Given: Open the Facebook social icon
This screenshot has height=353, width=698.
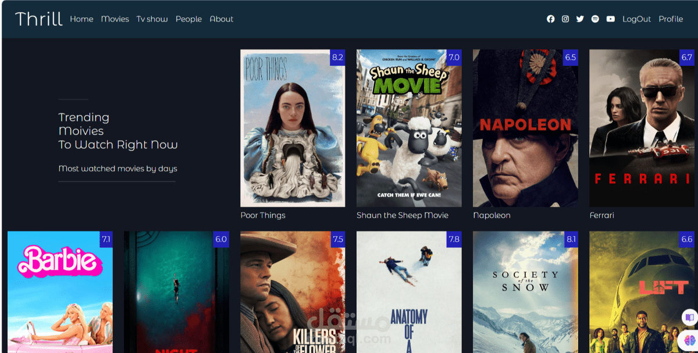Looking at the screenshot, I should [551, 19].
